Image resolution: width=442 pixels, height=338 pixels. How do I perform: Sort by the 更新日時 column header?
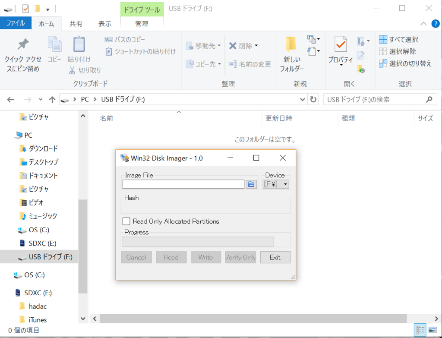(279, 118)
